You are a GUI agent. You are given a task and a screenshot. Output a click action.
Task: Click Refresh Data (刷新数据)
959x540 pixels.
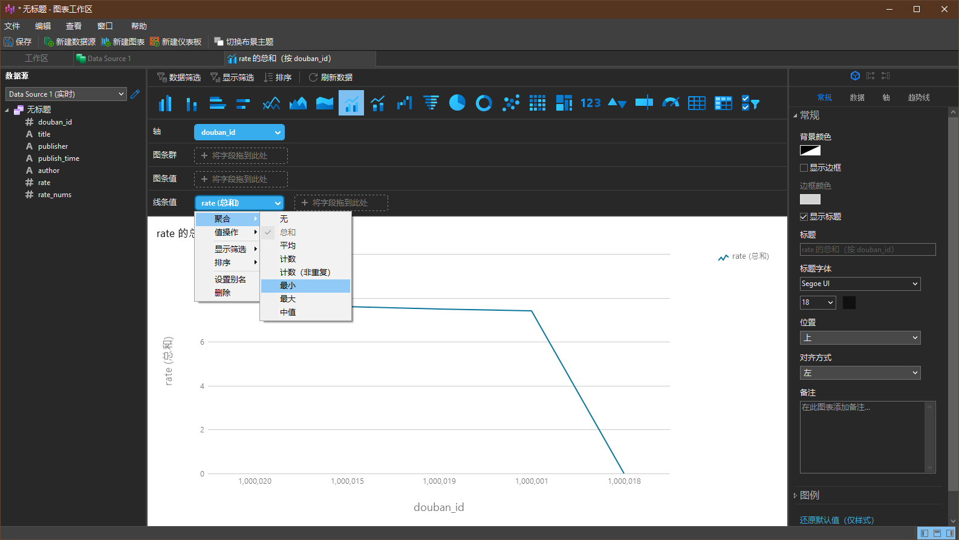pos(331,77)
